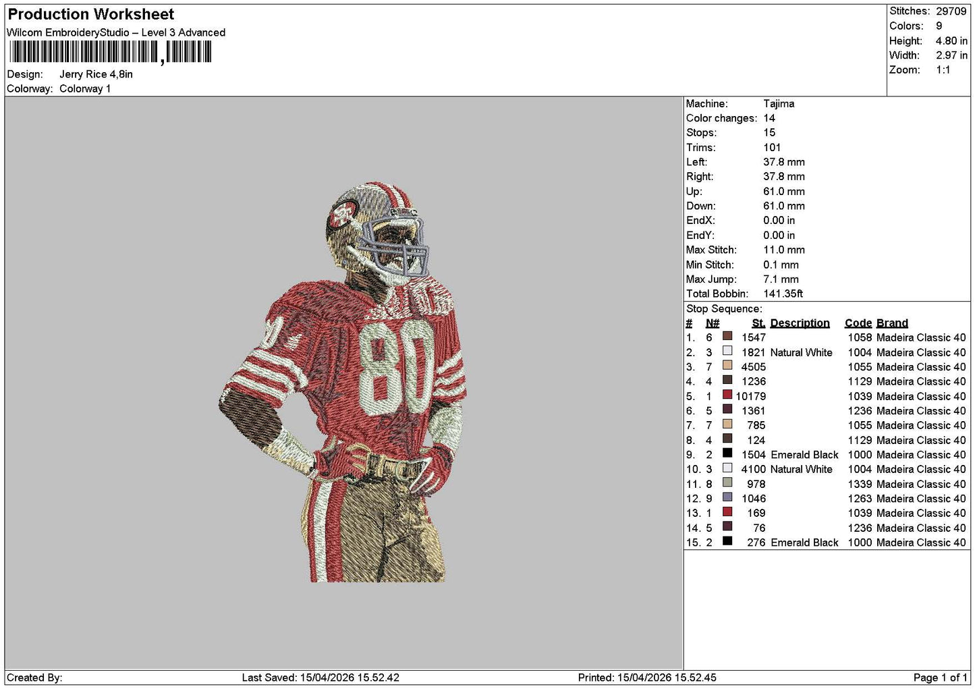
Task: Select stitch count "1046" in row 12
Action: pos(754,499)
